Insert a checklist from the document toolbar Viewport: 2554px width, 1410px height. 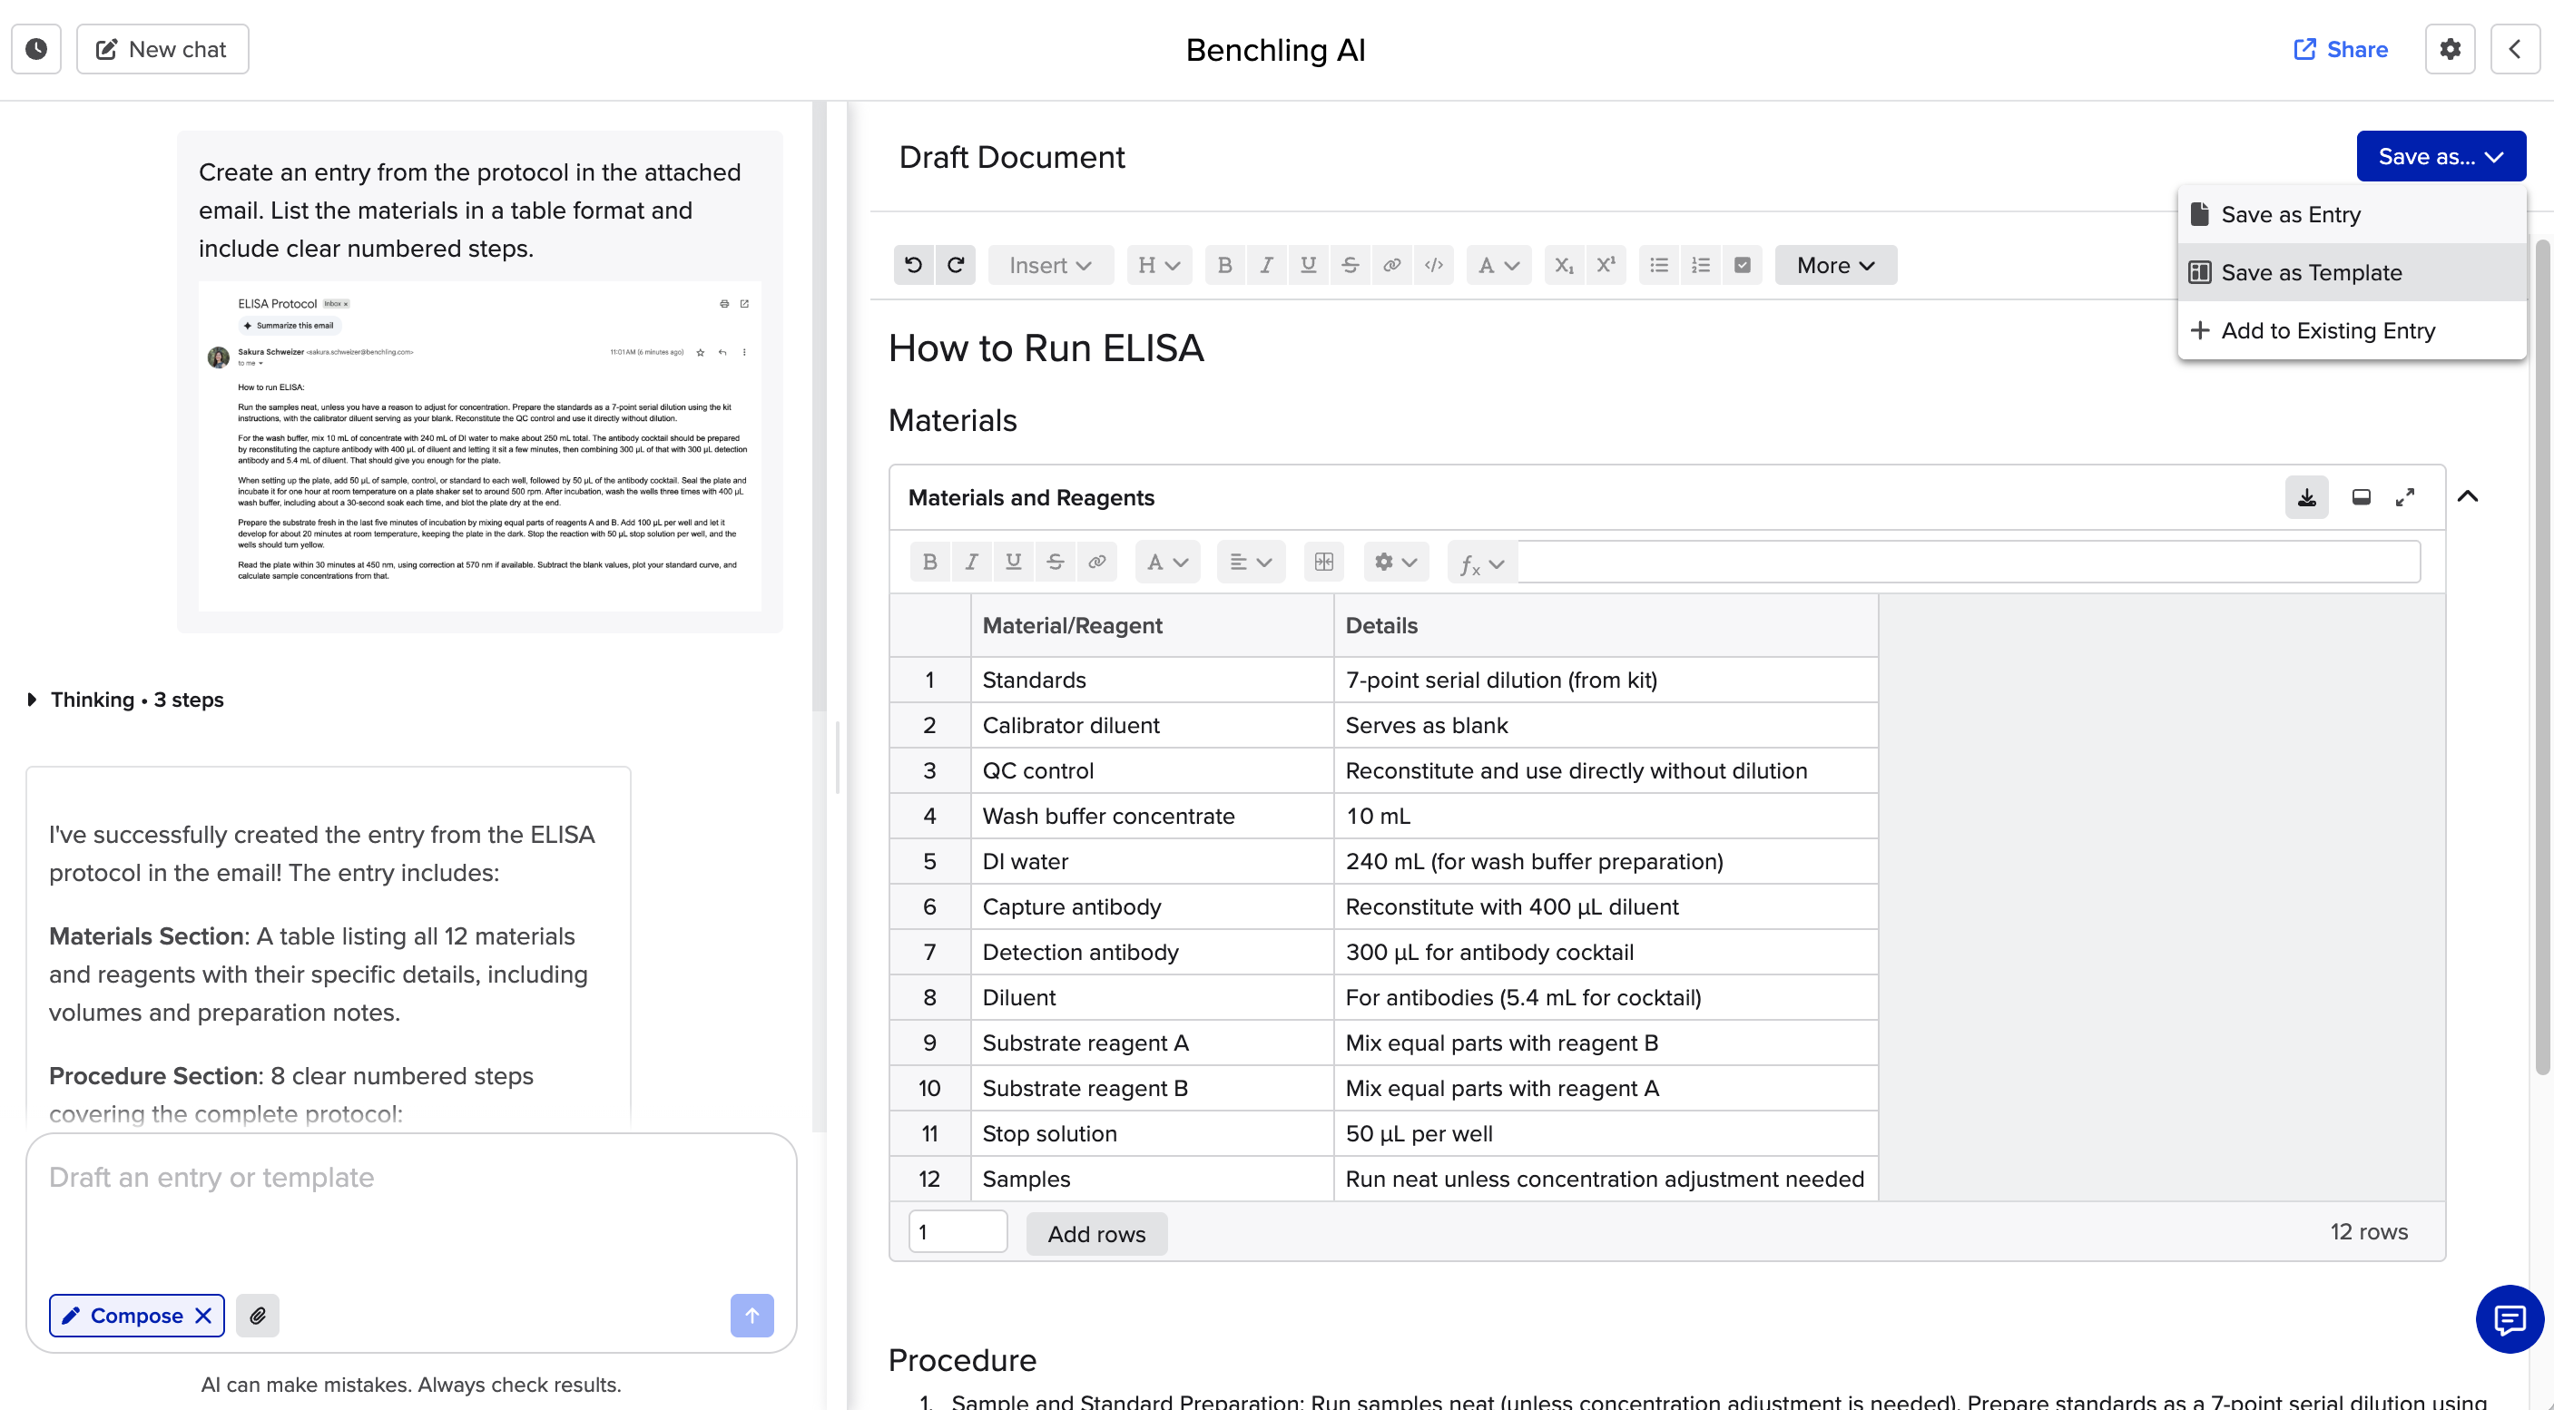tap(1742, 265)
